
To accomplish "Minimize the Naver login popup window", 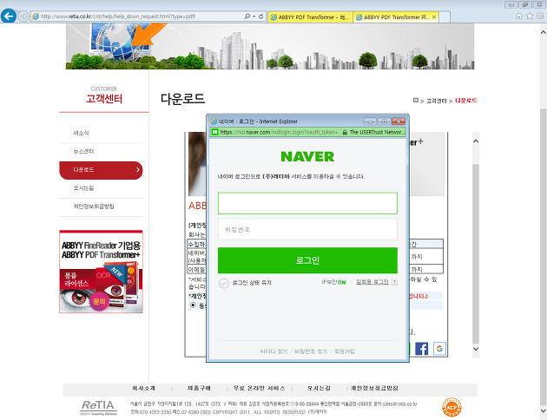I will [370, 121].
